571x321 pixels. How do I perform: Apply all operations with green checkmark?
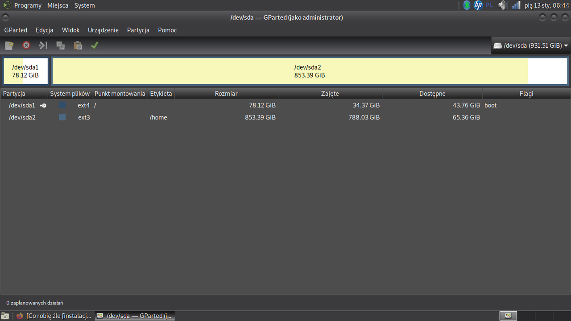pos(94,45)
